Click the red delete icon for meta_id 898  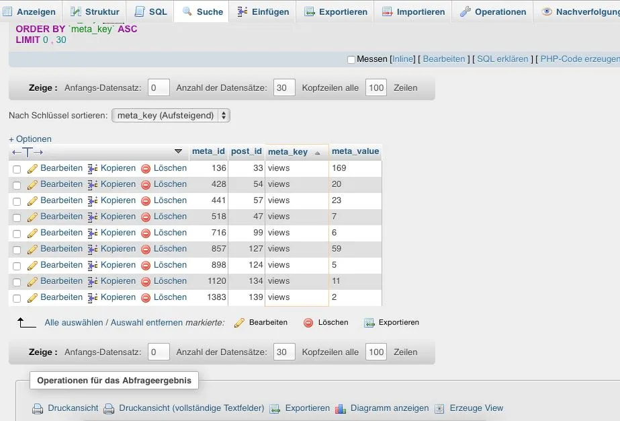point(146,266)
